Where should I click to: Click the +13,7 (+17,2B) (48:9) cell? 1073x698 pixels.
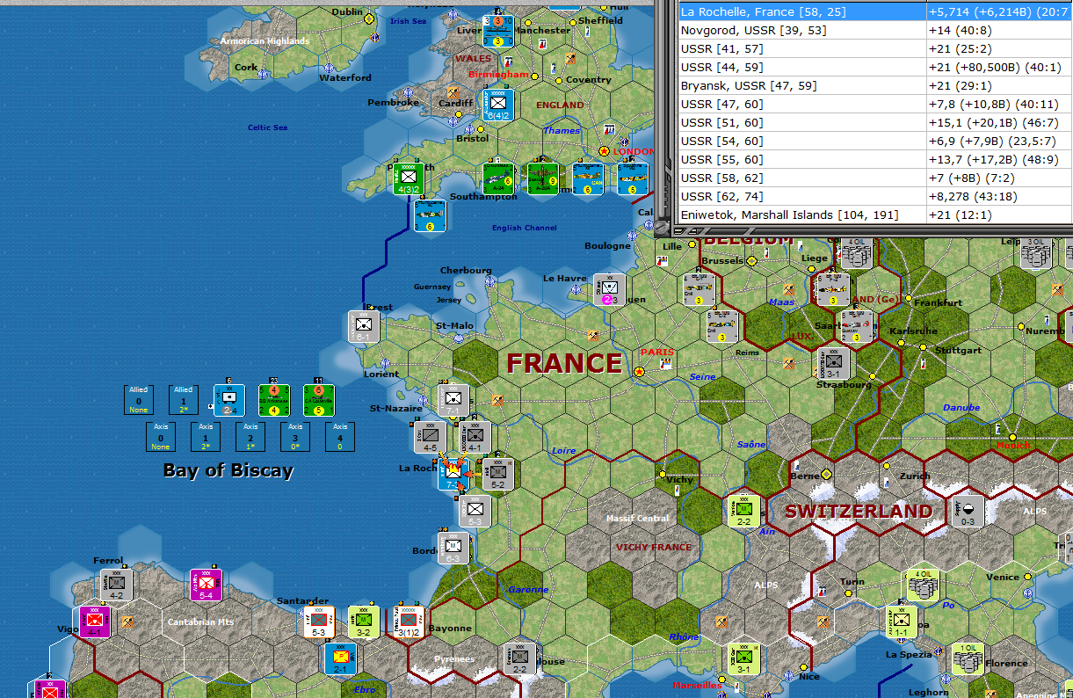[x=1000, y=159]
